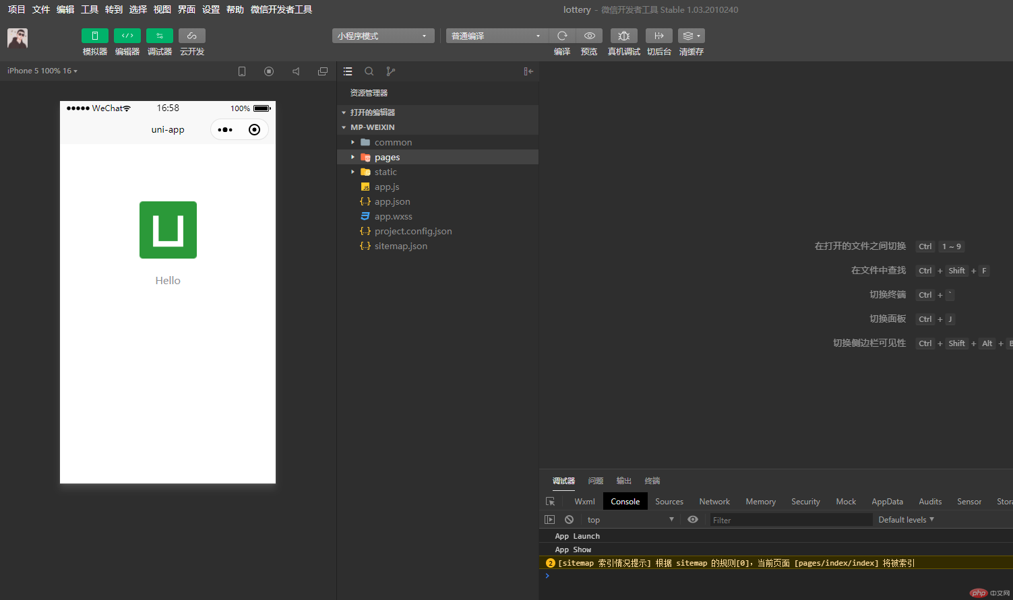Toggle the console live expression eye icon
Image resolution: width=1013 pixels, height=600 pixels.
(x=693, y=520)
